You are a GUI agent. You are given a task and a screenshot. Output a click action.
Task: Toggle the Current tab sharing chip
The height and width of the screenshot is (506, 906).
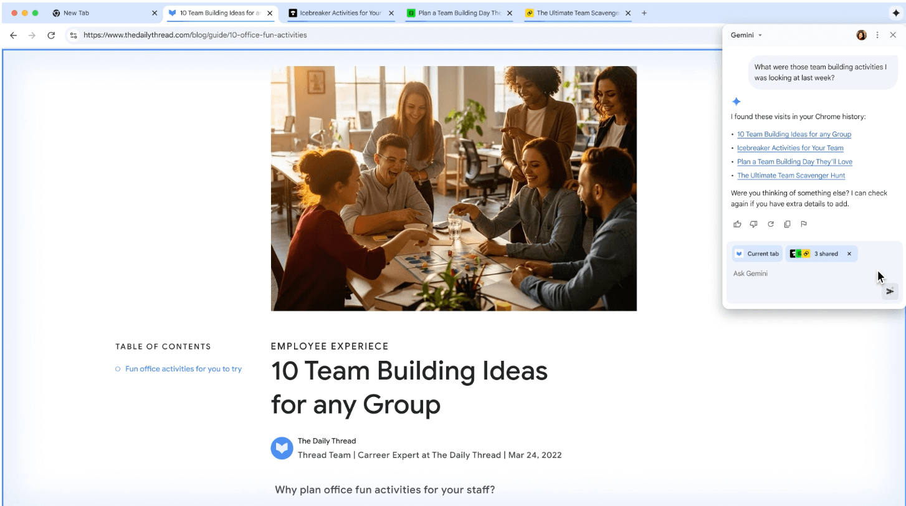[757, 254]
